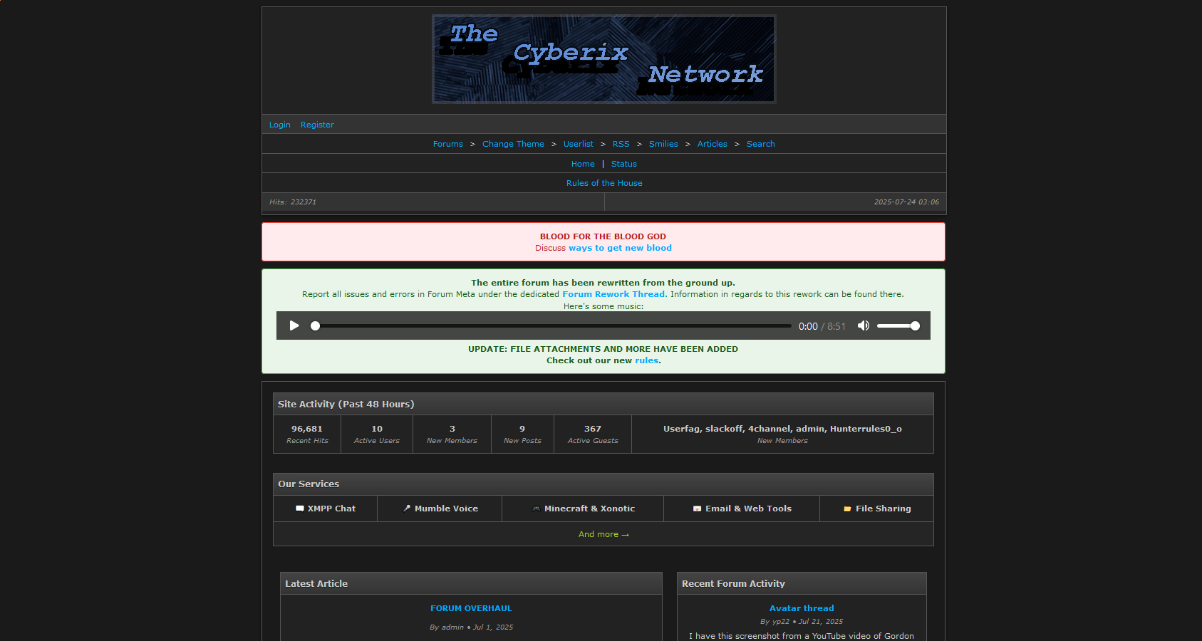
Task: Open the Search page
Action: [761, 144]
